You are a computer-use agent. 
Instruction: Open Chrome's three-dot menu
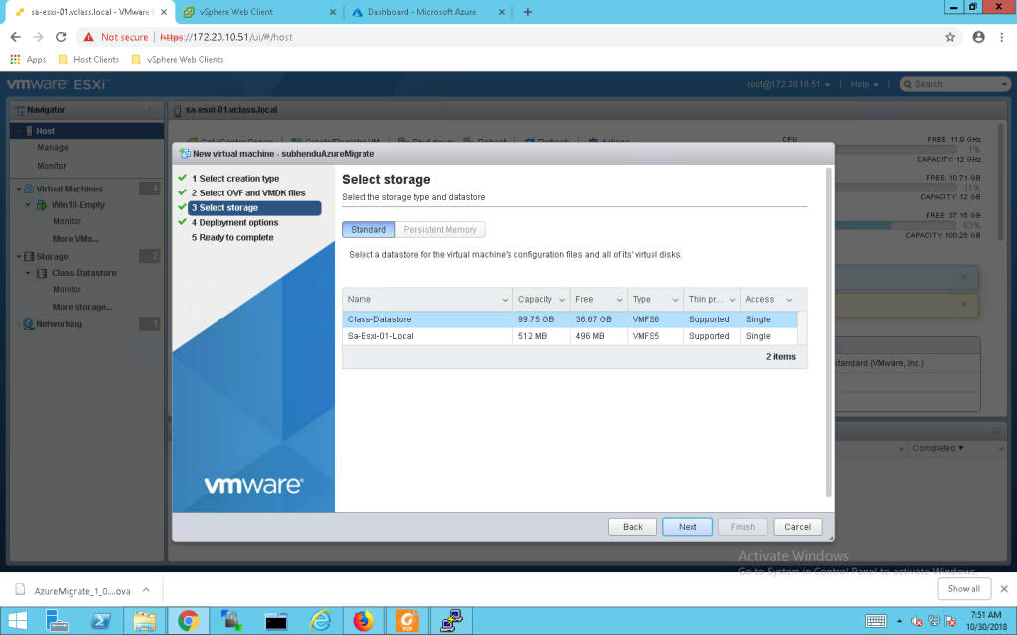pos(1002,37)
